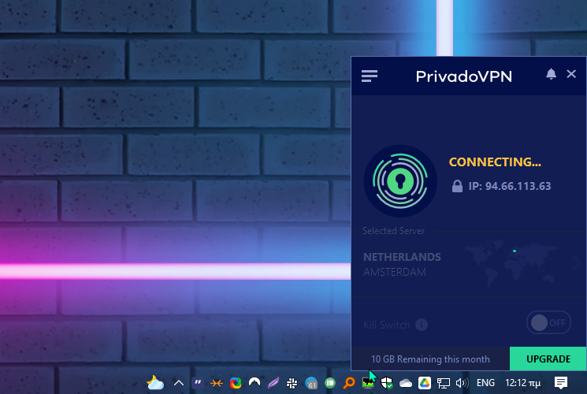Open the Kill Switch info icon
The width and height of the screenshot is (587, 394).
point(422,325)
